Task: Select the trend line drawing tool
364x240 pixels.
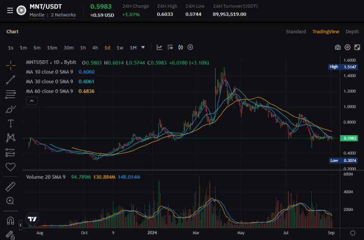Action: 10,80
